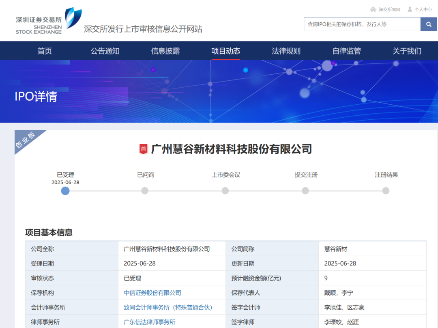Open the 自律监管 menu
The image size is (438, 328).
346,51
